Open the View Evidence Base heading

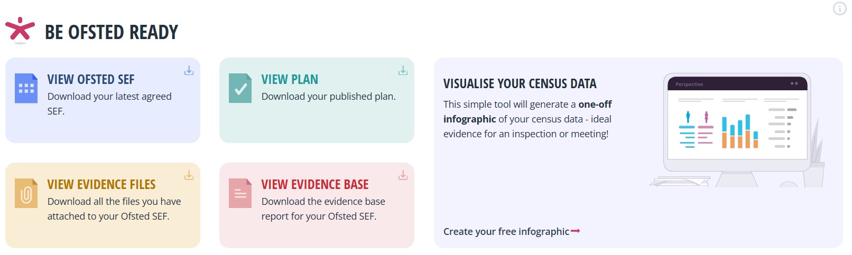(315, 185)
